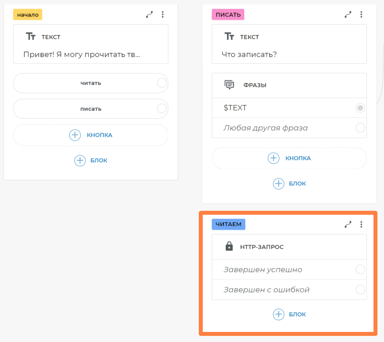The height and width of the screenshot is (342, 384).
Task: Open the three-dot menu on the ЧИТАЕМ card
Action: [x=361, y=224]
